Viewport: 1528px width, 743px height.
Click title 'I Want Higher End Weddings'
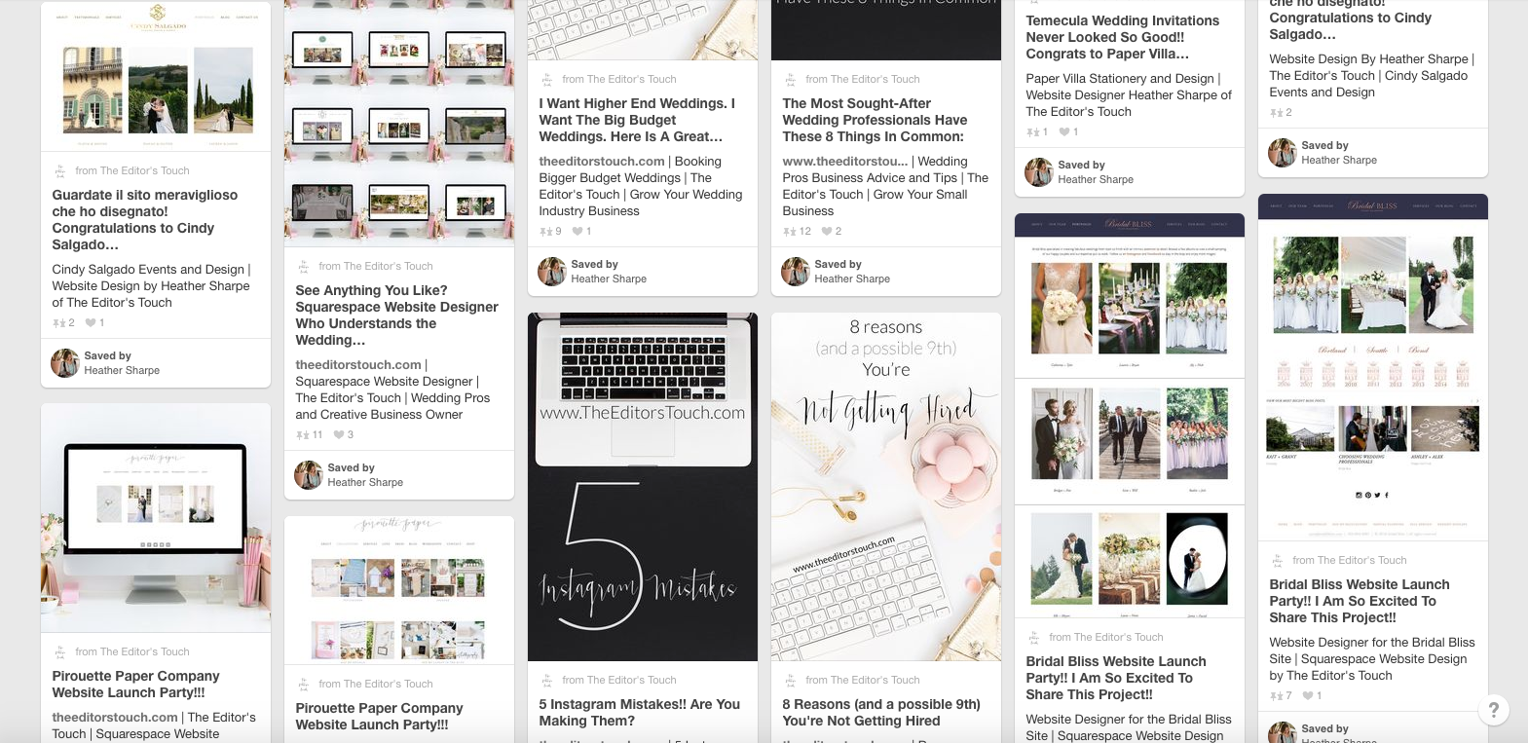pos(637,120)
